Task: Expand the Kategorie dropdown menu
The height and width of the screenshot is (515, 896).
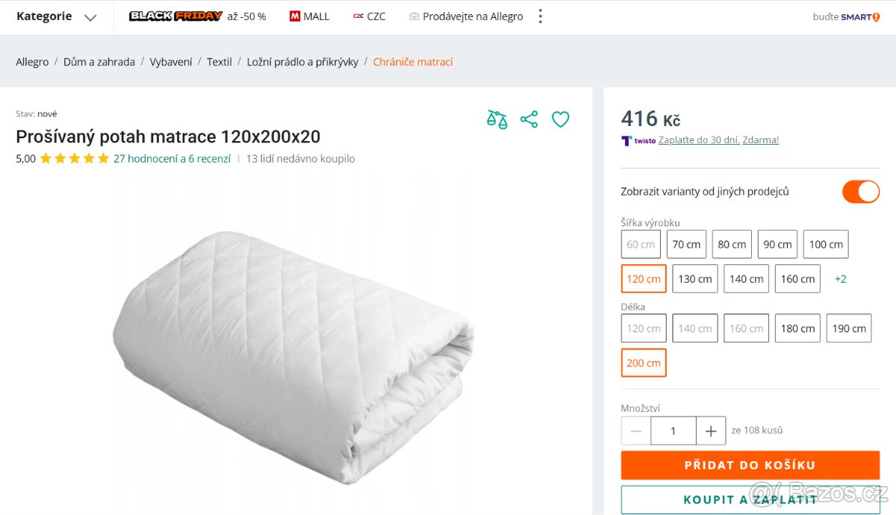Action: [57, 16]
